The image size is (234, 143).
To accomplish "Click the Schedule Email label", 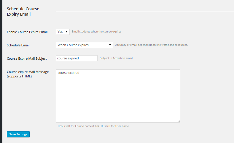I will tap(18, 45).
